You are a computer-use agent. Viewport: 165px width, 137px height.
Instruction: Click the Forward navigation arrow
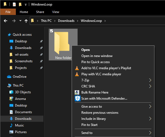pos(14,21)
